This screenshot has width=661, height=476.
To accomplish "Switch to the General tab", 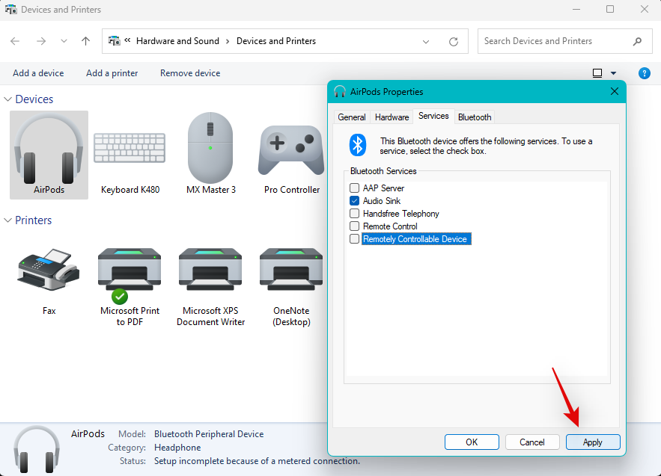I will click(x=352, y=117).
